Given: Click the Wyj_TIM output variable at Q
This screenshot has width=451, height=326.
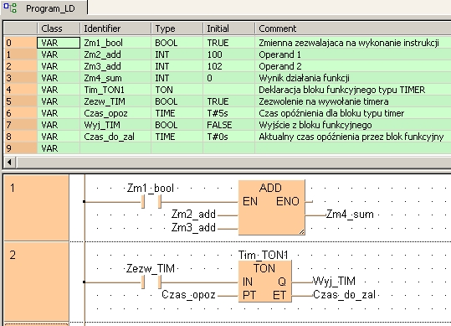Looking at the screenshot, I should [334, 281].
